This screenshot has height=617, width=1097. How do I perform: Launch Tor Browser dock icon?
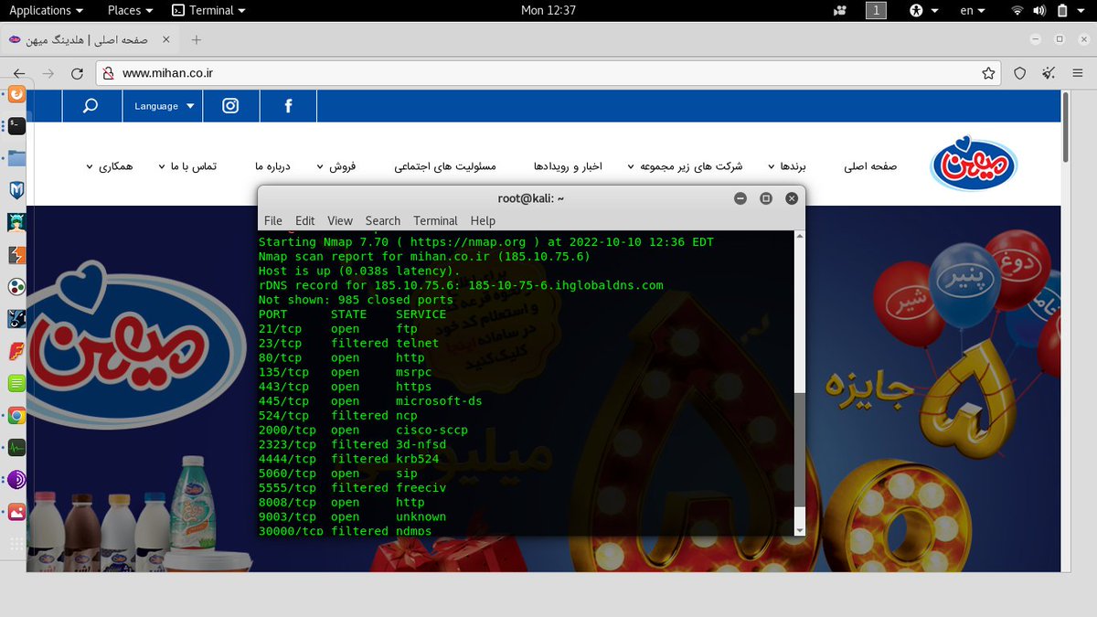(16, 480)
